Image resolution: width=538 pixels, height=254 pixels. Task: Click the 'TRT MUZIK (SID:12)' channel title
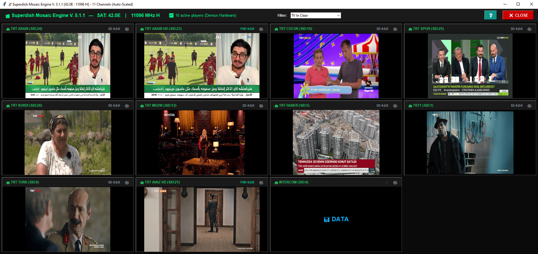coord(161,106)
